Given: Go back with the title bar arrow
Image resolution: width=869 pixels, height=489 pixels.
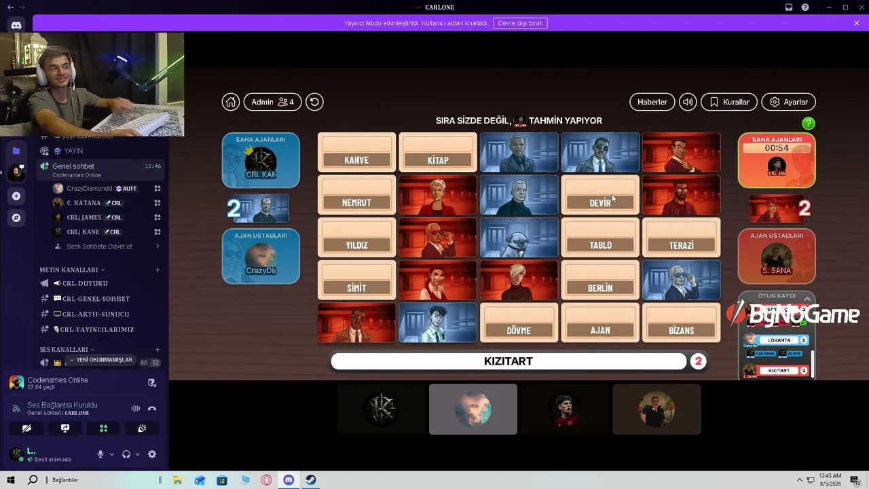Looking at the screenshot, I should [x=10, y=7].
